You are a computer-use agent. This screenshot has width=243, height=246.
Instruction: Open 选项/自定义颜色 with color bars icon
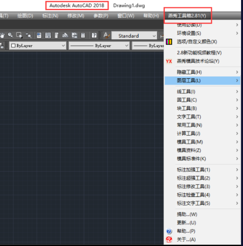[x=197, y=42]
